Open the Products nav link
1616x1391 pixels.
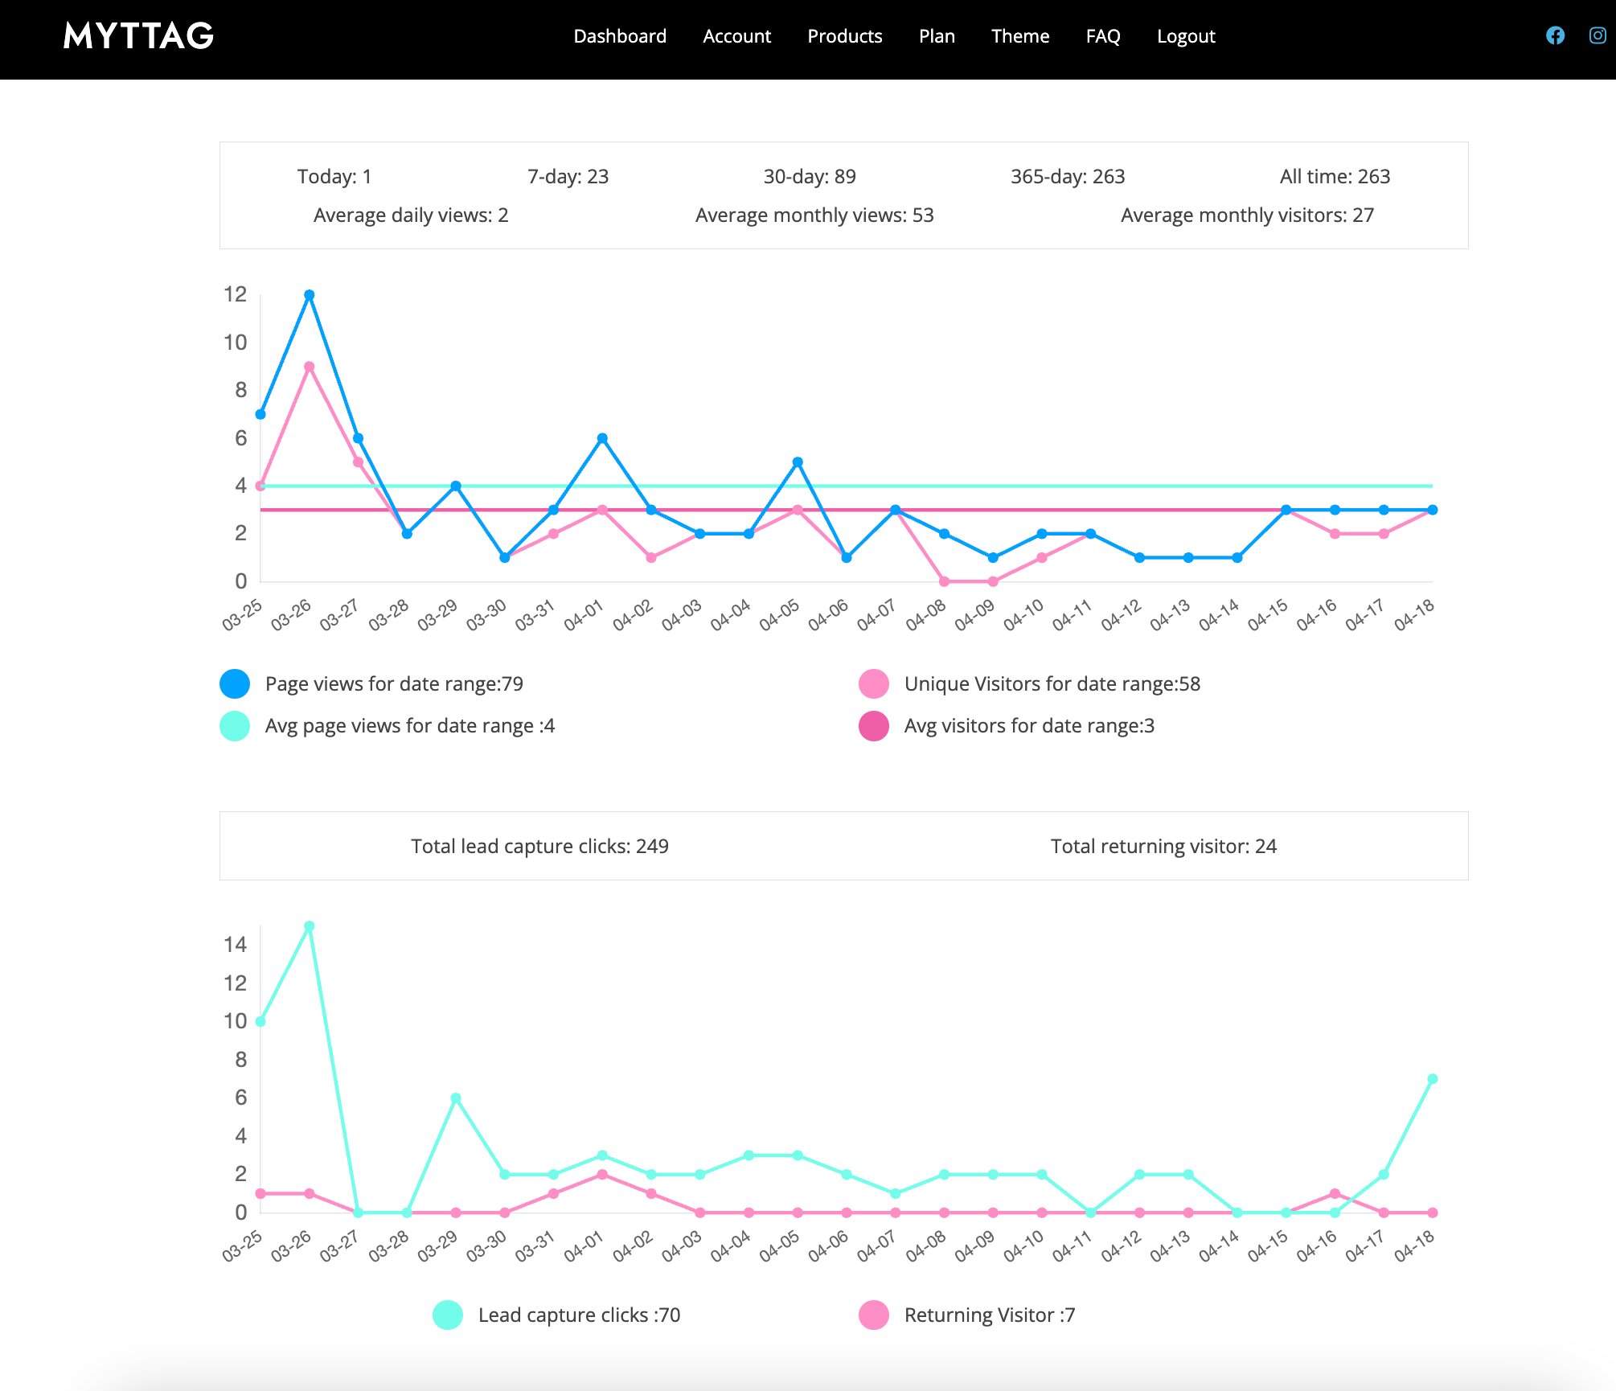(x=844, y=36)
